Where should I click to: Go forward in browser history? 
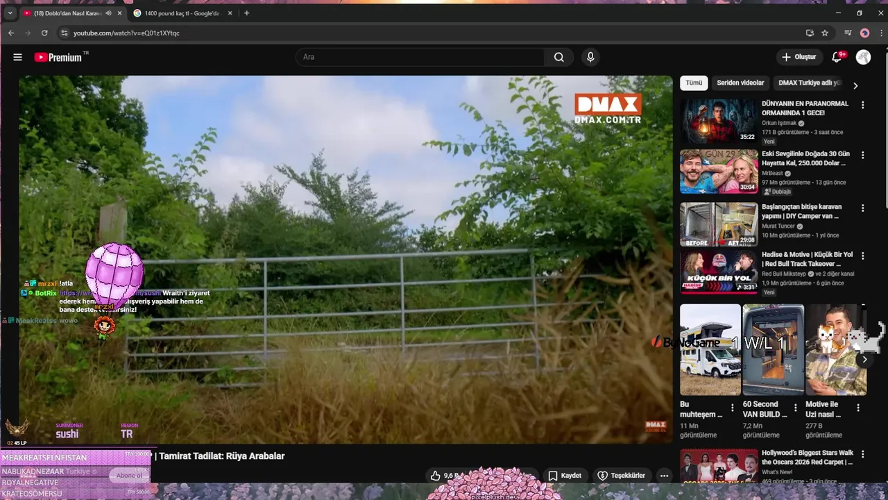(x=28, y=33)
